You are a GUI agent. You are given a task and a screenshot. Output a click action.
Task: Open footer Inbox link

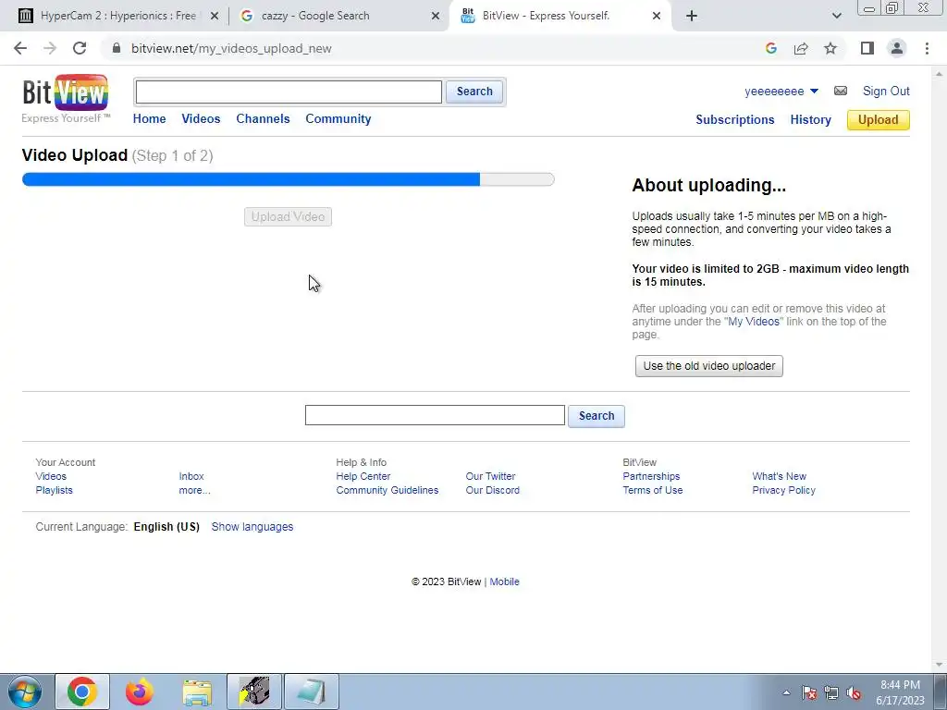[x=191, y=476]
